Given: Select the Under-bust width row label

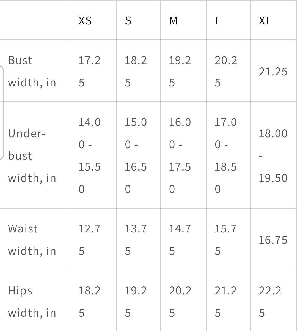Looking at the screenshot, I should (32, 155).
